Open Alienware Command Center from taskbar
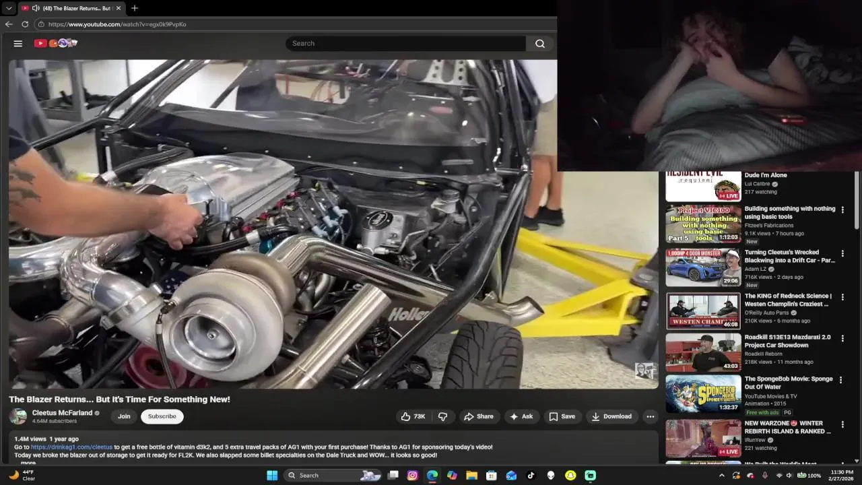Screen dimensions: 862x485 click(x=551, y=476)
